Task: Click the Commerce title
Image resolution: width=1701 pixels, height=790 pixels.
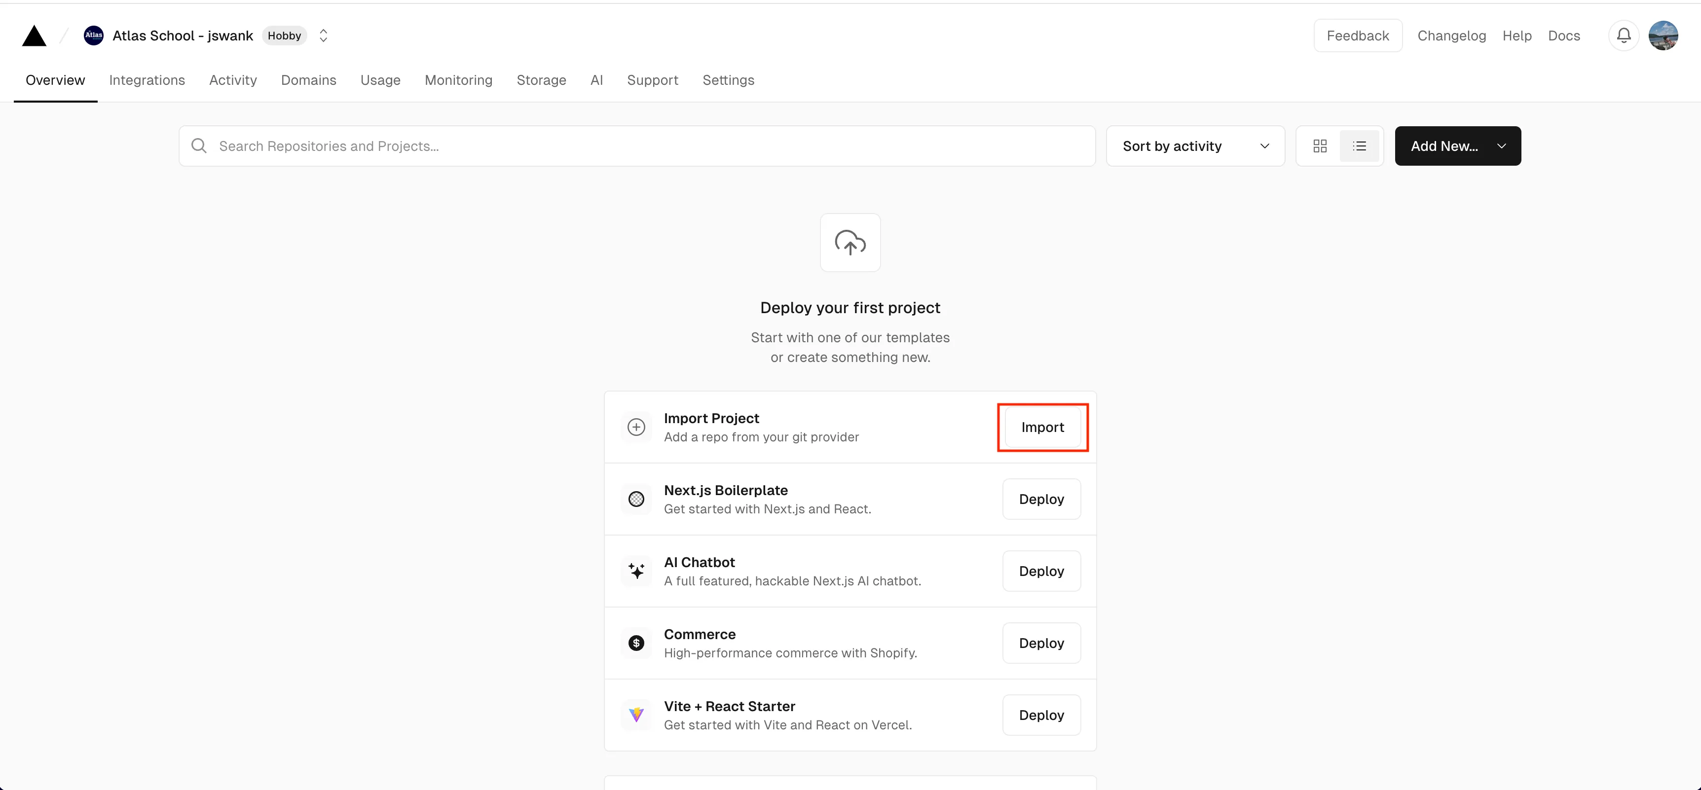Action: (699, 634)
